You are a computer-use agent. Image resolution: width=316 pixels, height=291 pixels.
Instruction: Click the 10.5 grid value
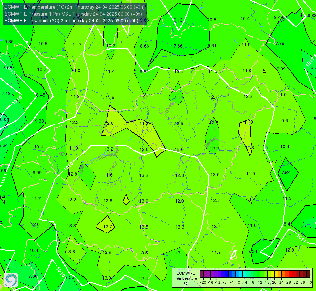click(43, 44)
